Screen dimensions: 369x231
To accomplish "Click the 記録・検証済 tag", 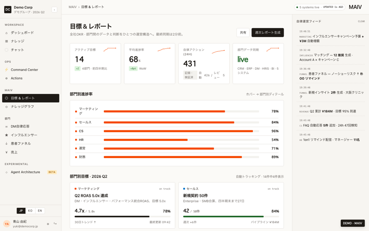I will [190, 75].
